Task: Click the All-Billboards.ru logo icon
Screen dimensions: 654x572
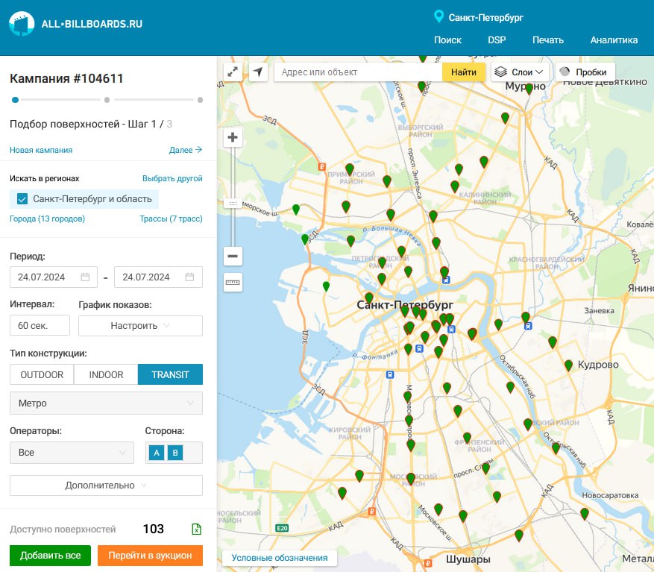Action: pyautogui.click(x=22, y=23)
